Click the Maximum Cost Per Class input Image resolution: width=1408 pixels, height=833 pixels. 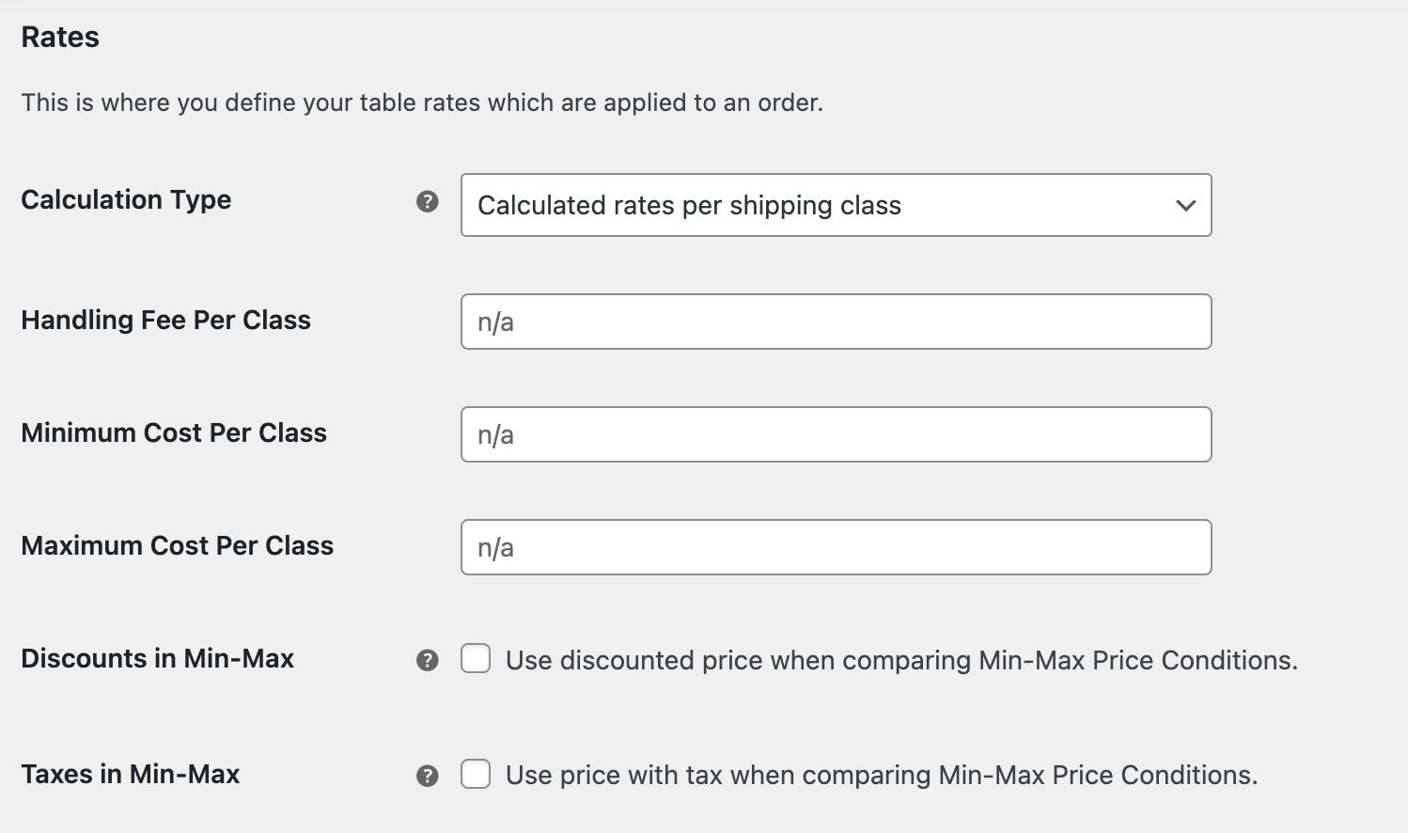click(x=836, y=546)
